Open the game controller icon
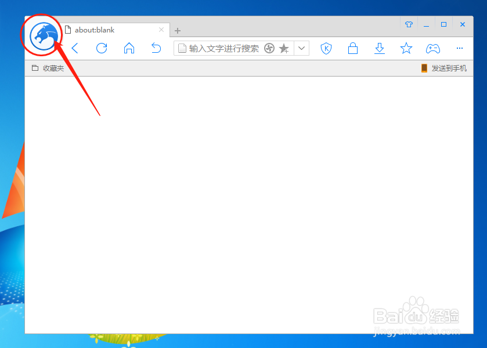 [x=433, y=49]
